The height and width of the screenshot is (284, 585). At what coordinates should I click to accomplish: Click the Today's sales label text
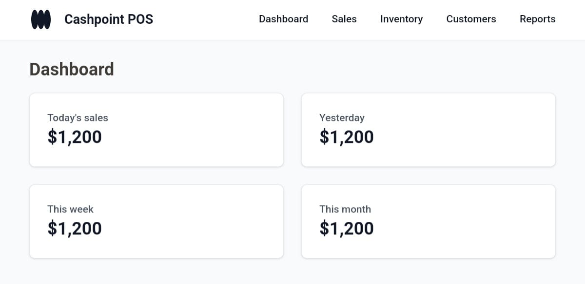point(78,118)
